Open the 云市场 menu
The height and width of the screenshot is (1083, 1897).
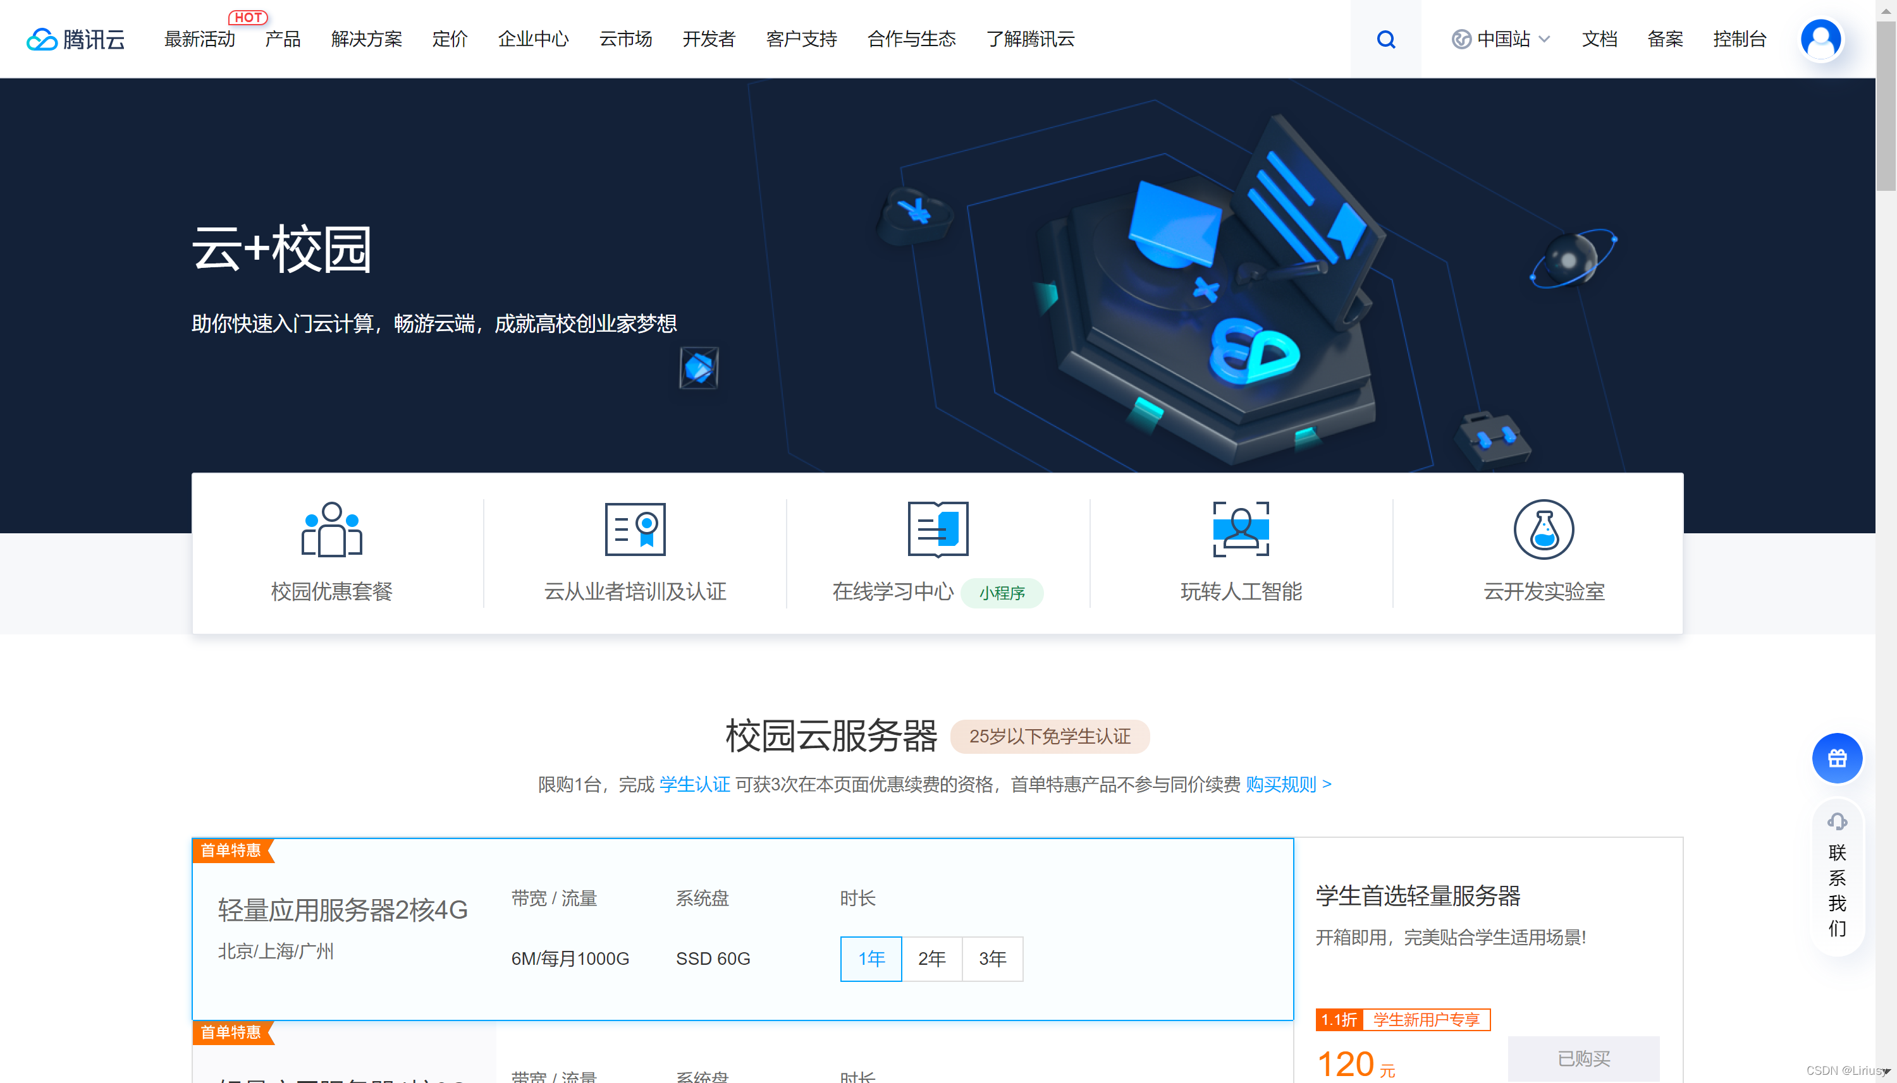(625, 39)
